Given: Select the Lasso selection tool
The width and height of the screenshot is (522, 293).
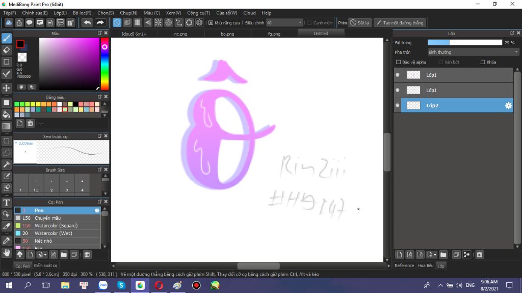Looking at the screenshot, I should [x=6, y=153].
